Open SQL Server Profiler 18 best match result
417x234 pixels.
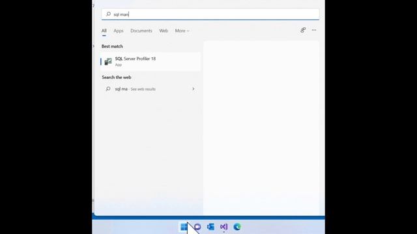[151, 62]
